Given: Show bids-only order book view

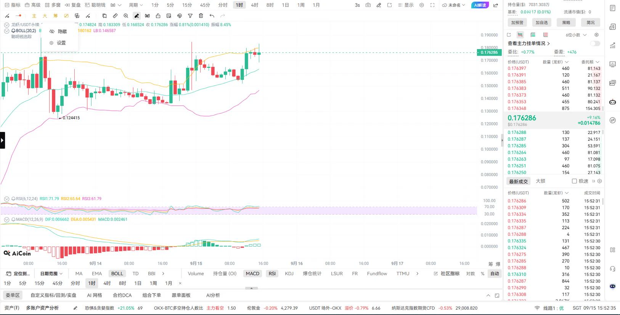Looking at the screenshot, I should tap(533, 35).
